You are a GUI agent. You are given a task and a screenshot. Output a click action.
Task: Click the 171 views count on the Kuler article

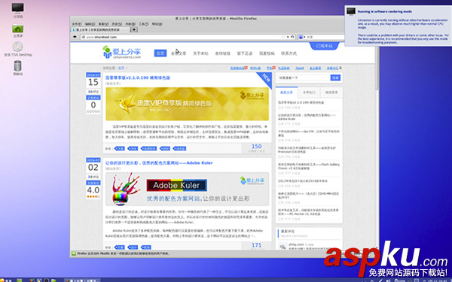pos(256,245)
